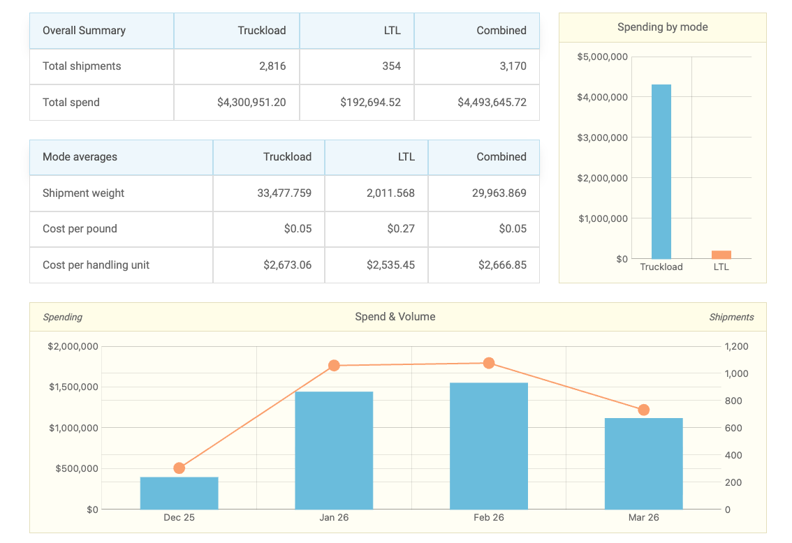Click the Spend & Volume chart title
The image size is (792, 543).
395,317
